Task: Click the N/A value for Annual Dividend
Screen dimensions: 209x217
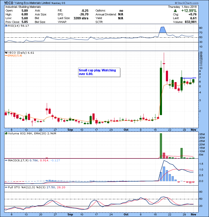Action: tap(121, 14)
